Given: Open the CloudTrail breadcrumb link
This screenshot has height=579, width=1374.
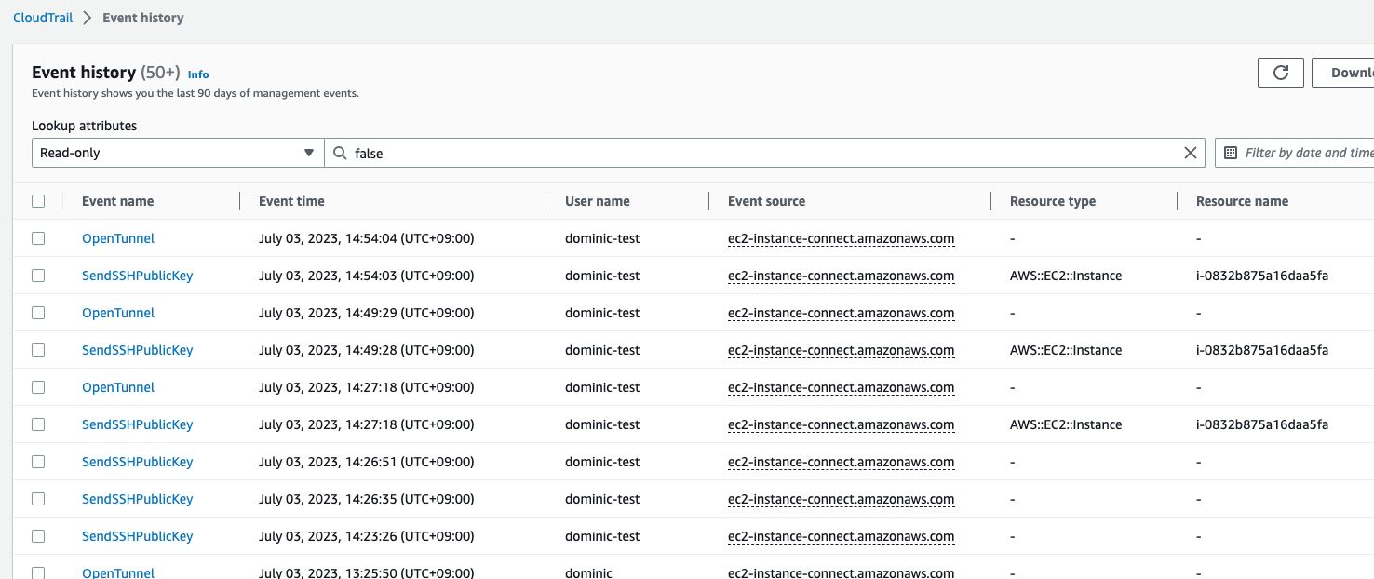Looking at the screenshot, I should [x=43, y=18].
